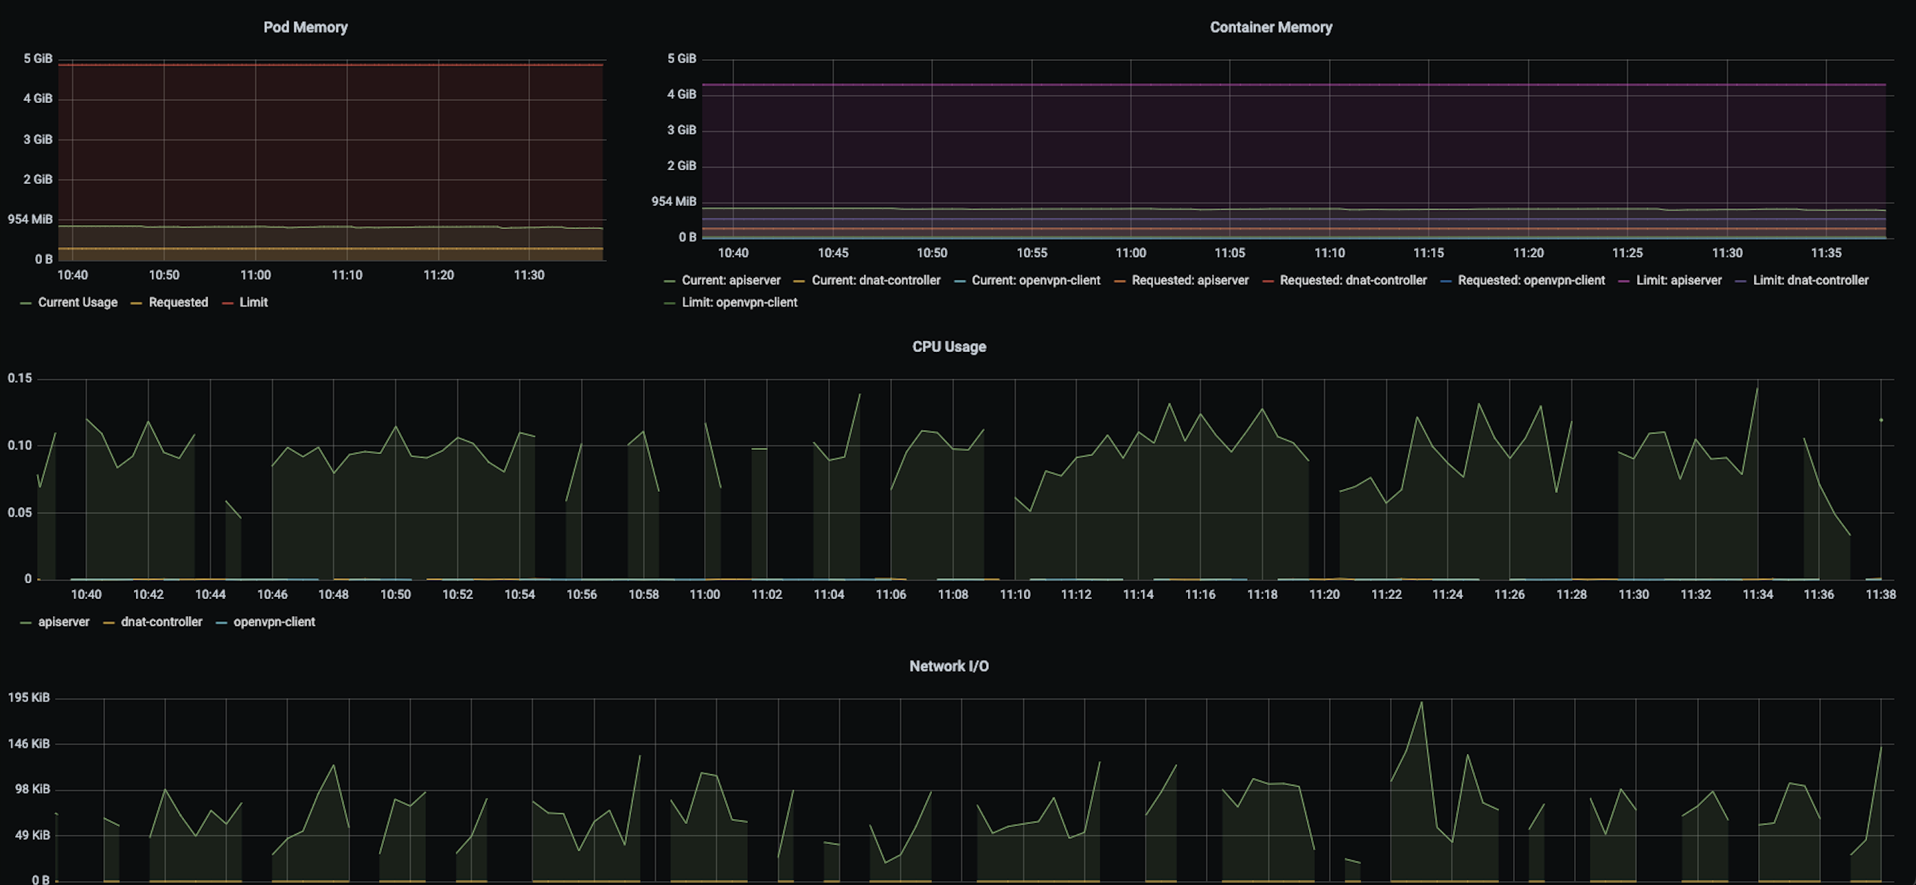
Task: Click the red color swatch beside Pod Memory Limit
Action: (227, 303)
